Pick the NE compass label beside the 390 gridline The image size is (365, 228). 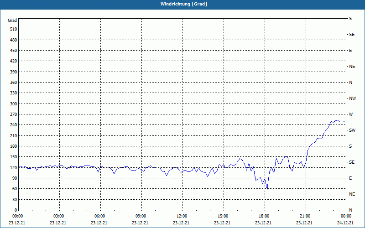352,67
